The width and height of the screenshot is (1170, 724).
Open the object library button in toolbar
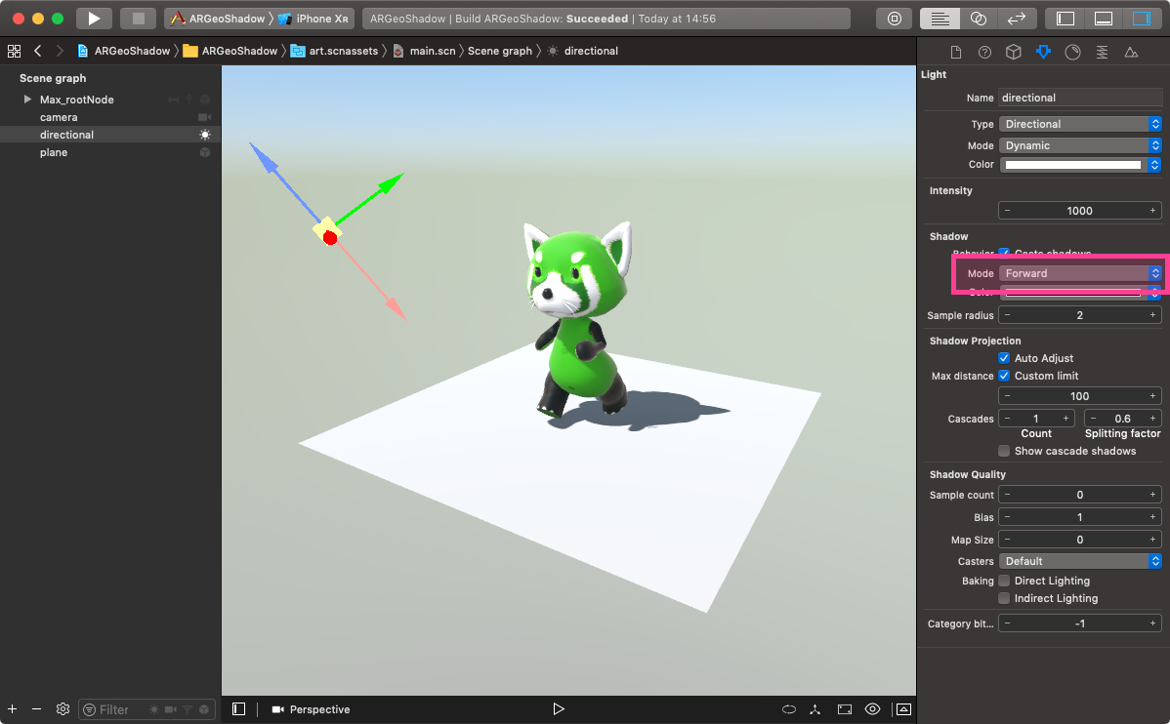[x=894, y=19]
